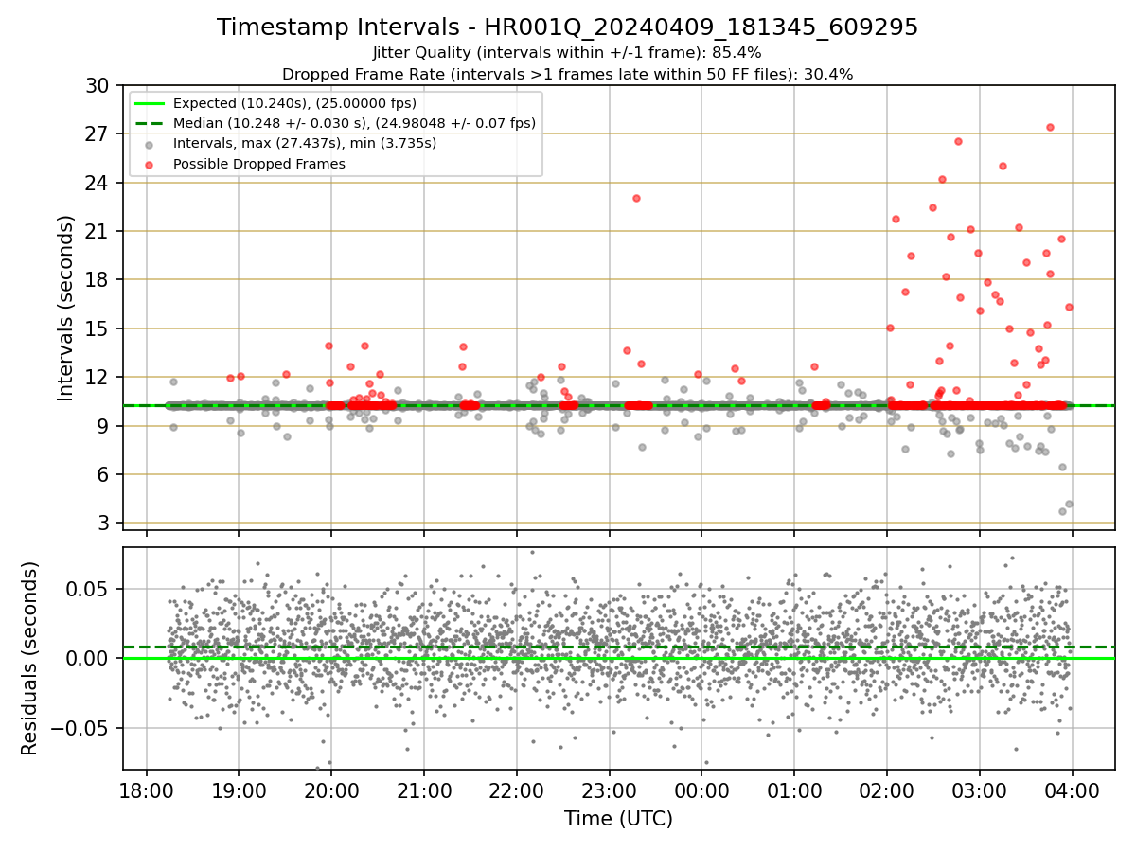This screenshot has height=852, width=1136.
Task: Click x-axis tick label '03:00'
Action: tap(979, 790)
